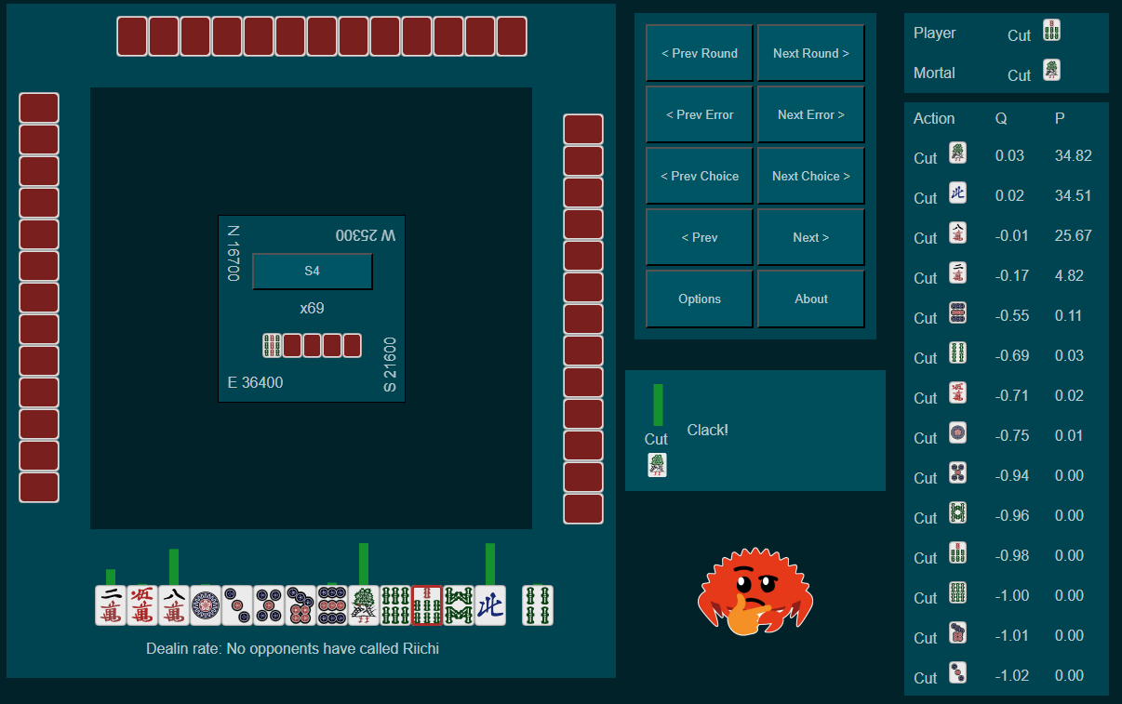This screenshot has width=1122, height=704.
Task: Click the thinking crab mascot
Action: (755, 592)
